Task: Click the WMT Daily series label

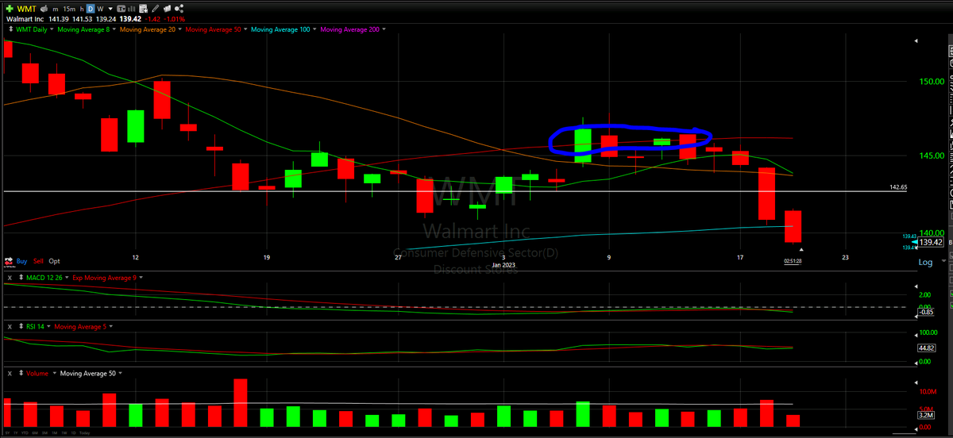Action: pos(32,29)
